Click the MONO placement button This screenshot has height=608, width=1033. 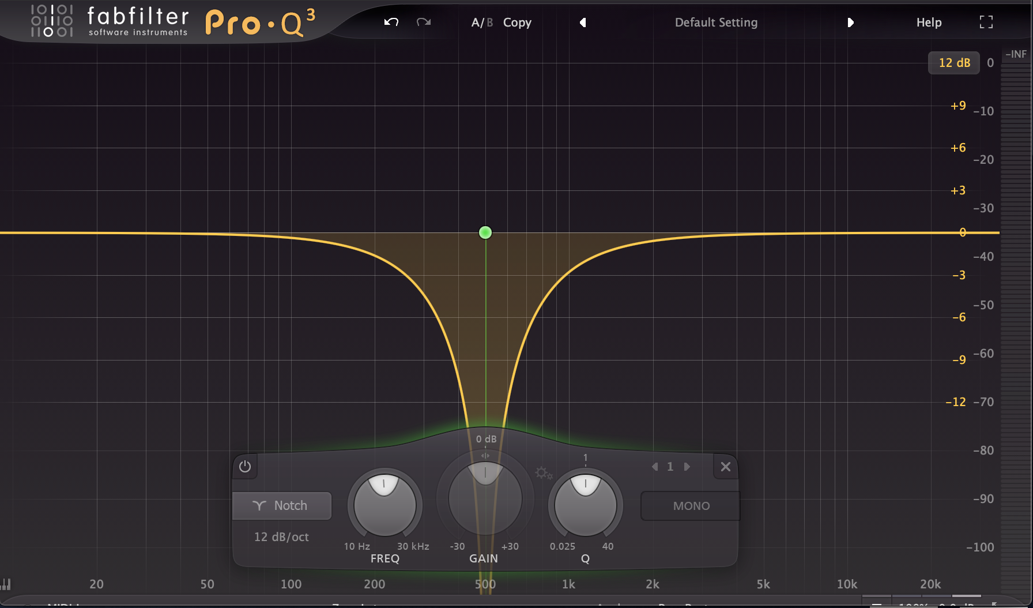click(691, 506)
